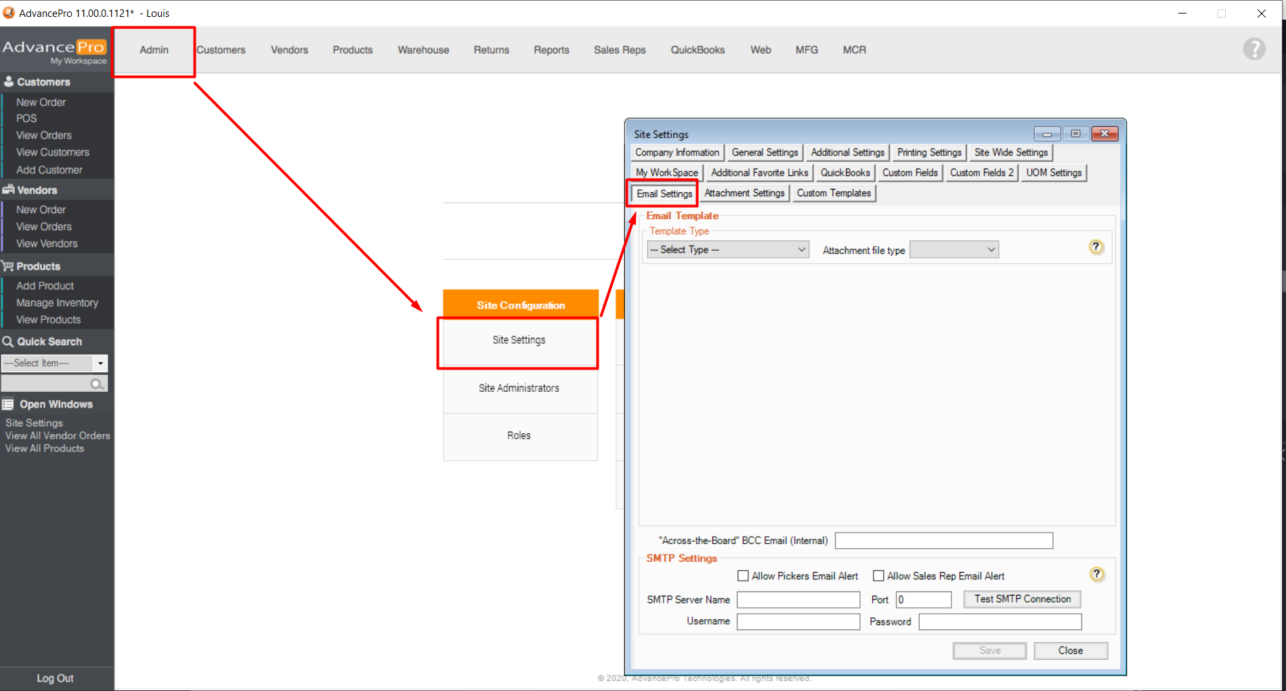1286x691 pixels.
Task: Click the SMTP Server Name input field
Action: click(x=798, y=600)
